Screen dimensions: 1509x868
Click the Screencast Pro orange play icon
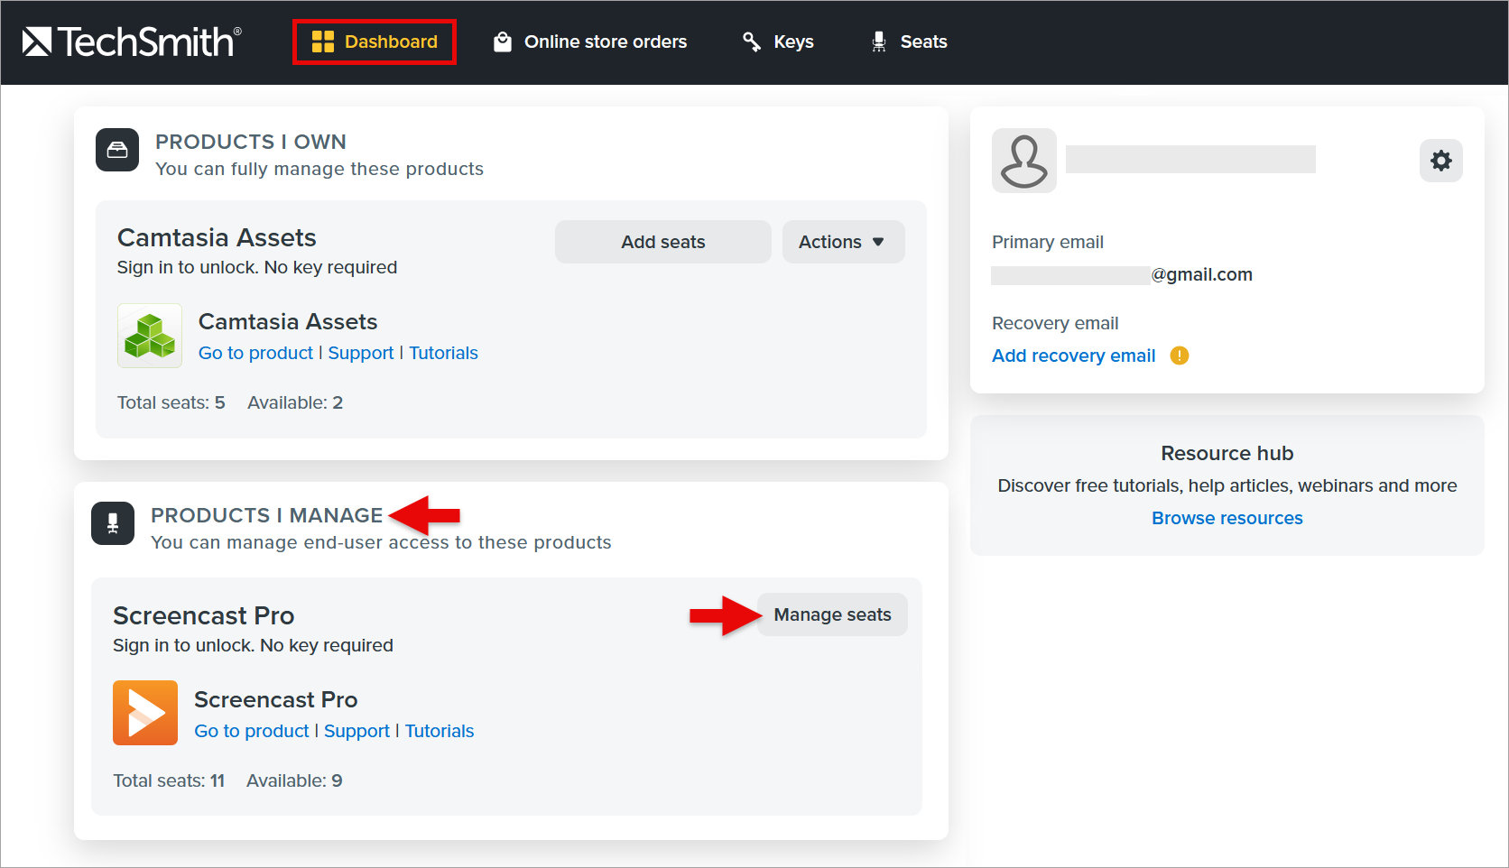[145, 713]
